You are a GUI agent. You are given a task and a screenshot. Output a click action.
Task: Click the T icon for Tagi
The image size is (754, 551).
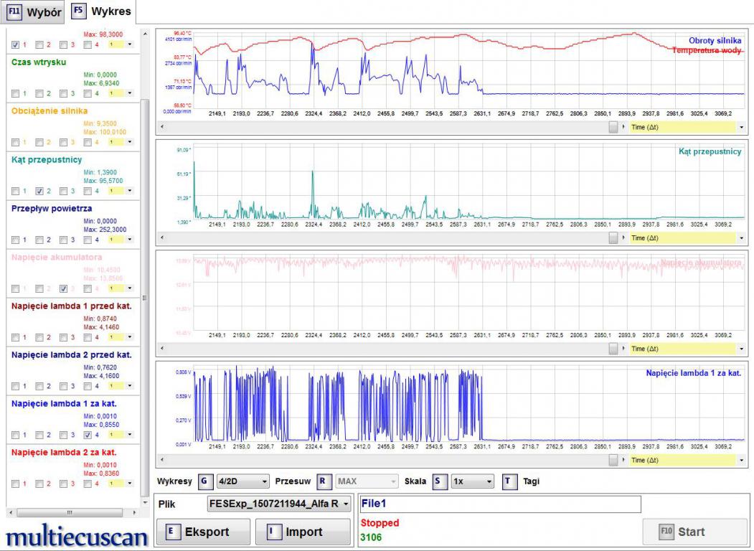pos(509,481)
